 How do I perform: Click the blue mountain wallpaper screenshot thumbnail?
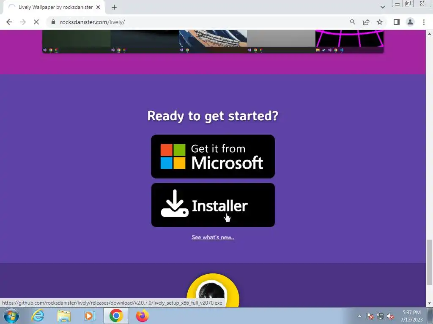[x=213, y=41]
